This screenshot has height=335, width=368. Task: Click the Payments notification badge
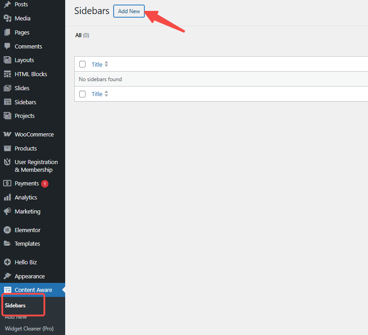pyautogui.click(x=45, y=184)
